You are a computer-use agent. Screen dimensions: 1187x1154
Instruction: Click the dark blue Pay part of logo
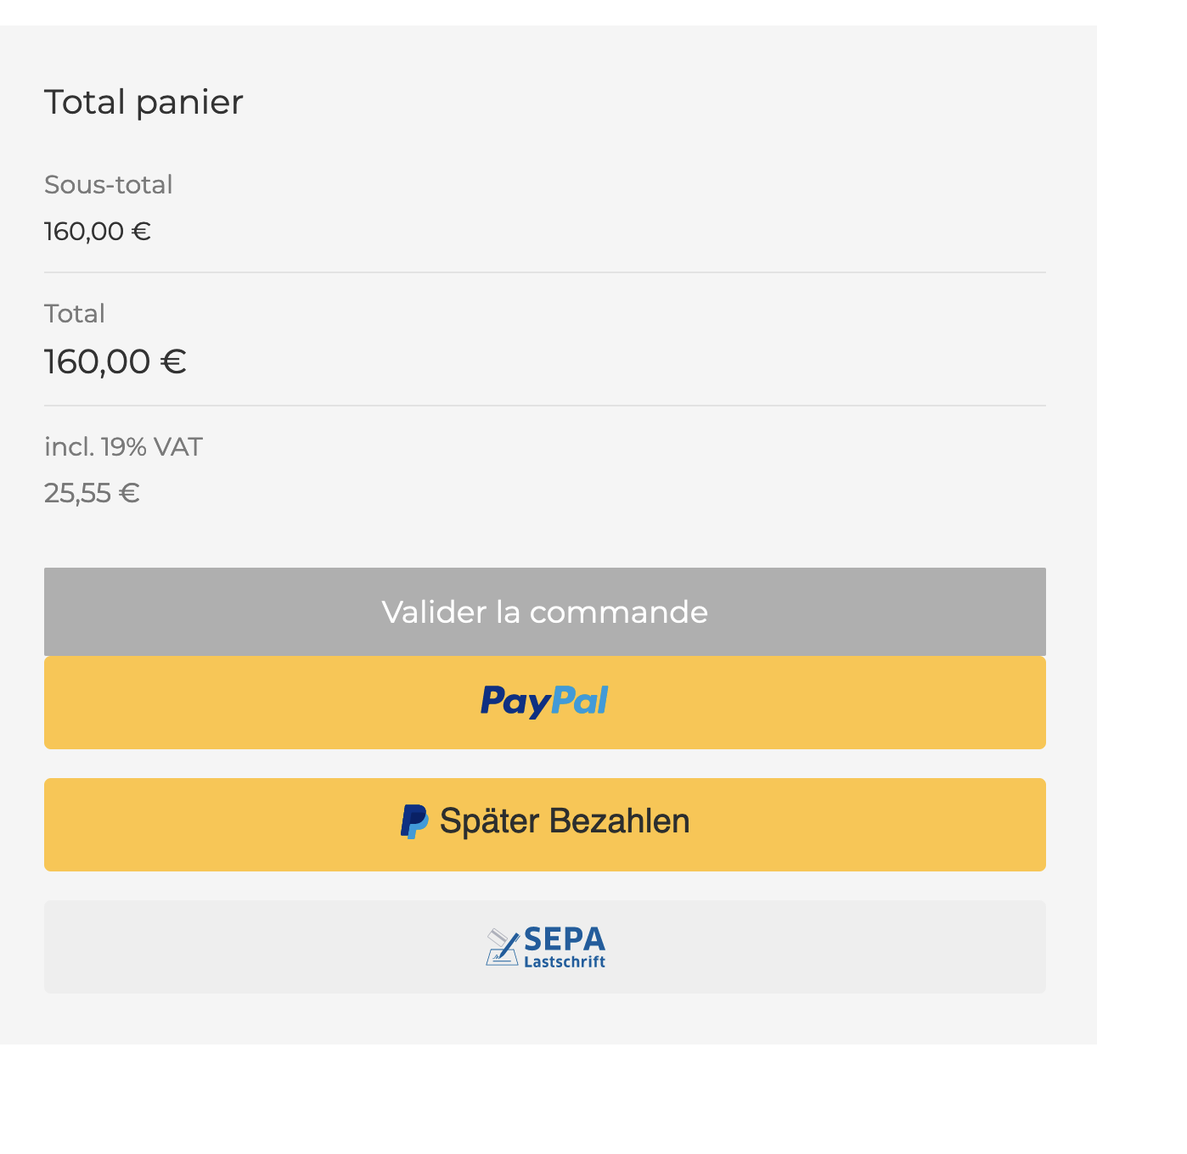pos(515,703)
